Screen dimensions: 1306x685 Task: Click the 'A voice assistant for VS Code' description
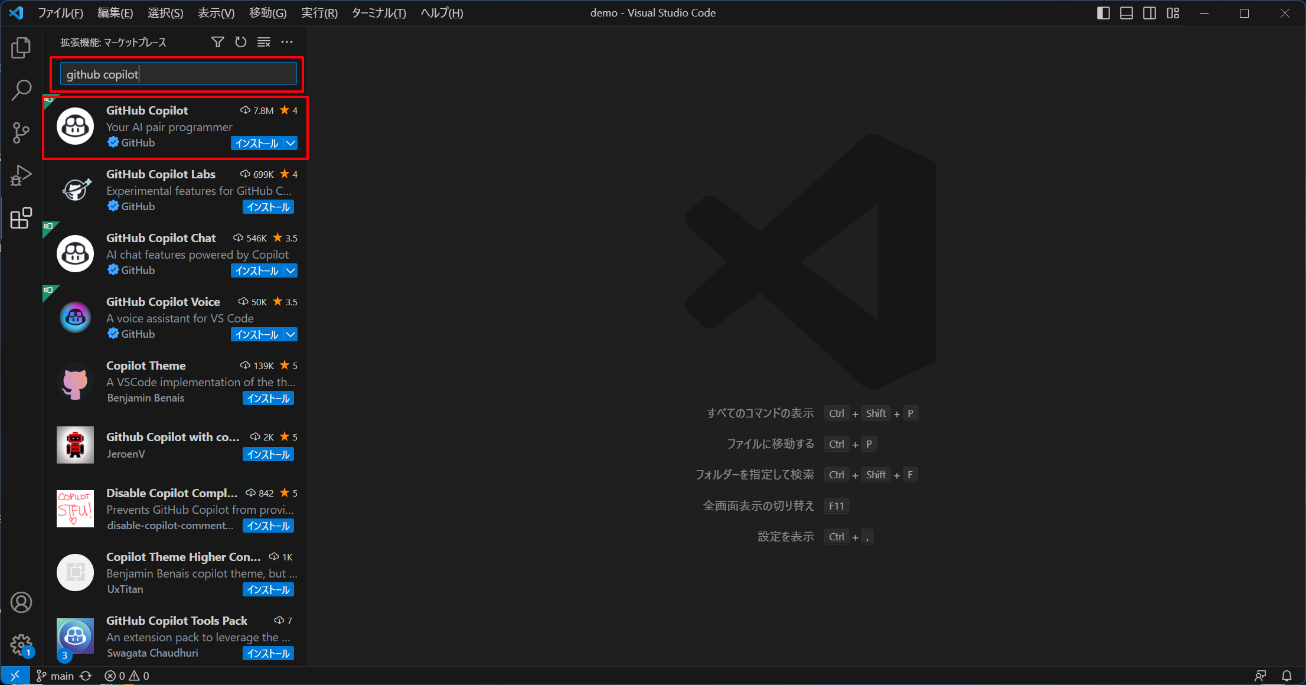tap(180, 318)
